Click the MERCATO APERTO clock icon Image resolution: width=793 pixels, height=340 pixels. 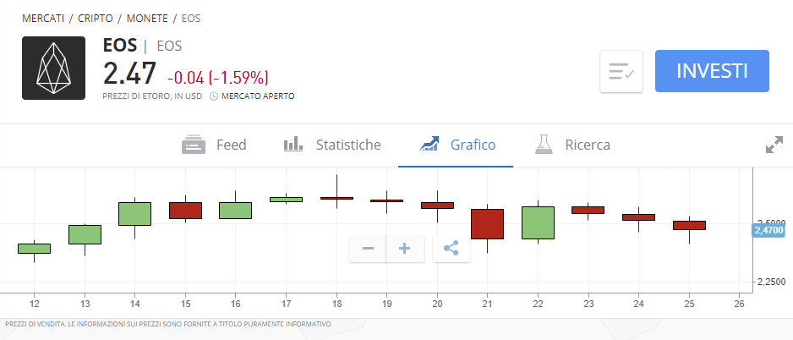tap(214, 96)
